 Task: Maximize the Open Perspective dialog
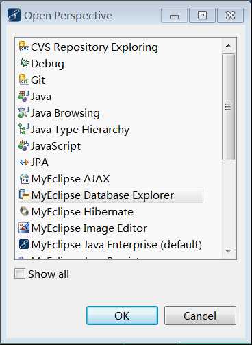coord(202,15)
